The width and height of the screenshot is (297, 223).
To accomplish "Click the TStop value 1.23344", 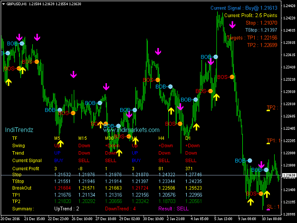I will (167, 181).
